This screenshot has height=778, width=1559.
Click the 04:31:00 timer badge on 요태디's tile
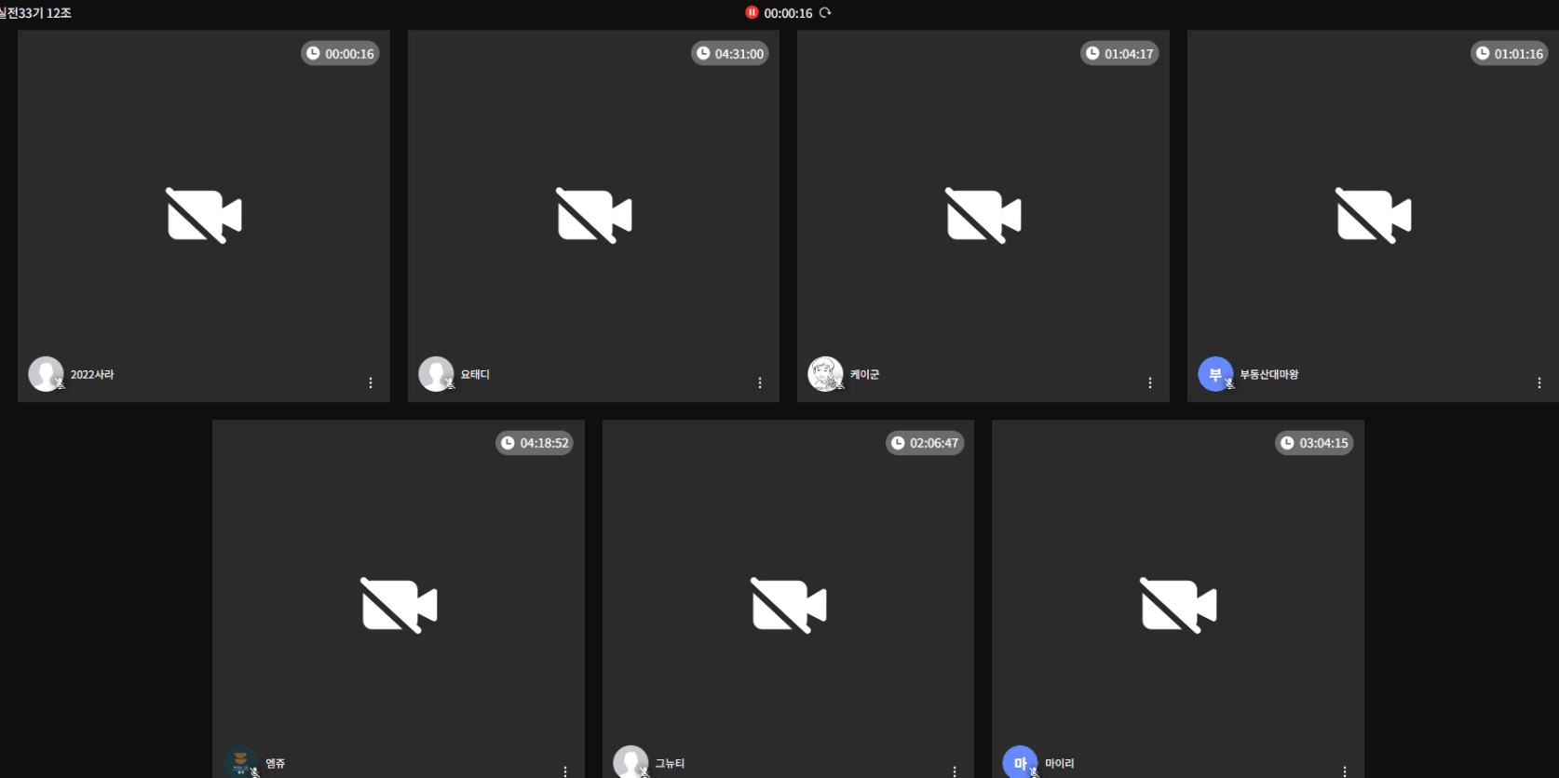pyautogui.click(x=730, y=54)
